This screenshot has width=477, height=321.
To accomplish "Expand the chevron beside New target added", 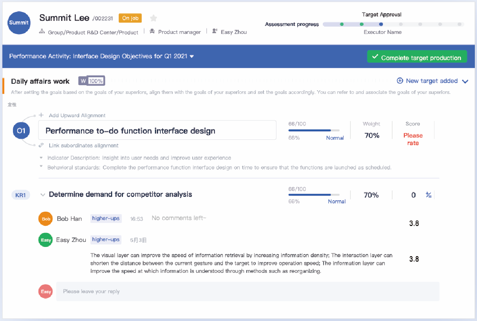I will [465, 81].
